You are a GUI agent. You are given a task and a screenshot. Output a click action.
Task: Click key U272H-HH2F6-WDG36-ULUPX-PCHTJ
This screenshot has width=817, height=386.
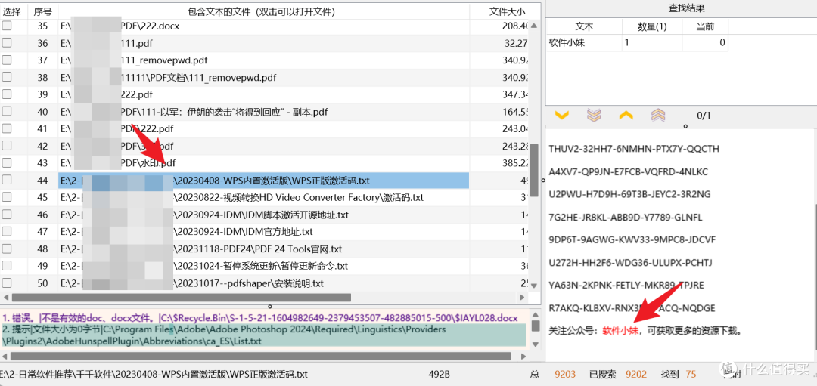pyautogui.click(x=630, y=262)
